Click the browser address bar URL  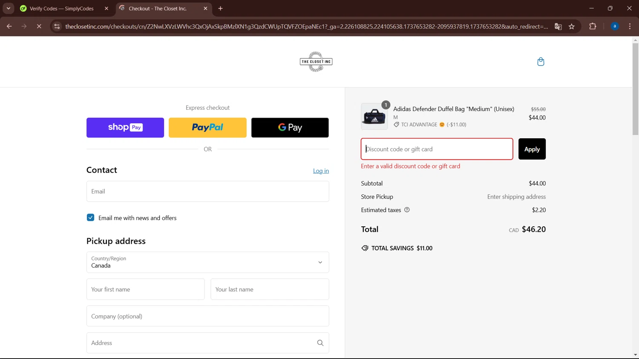pos(307,26)
